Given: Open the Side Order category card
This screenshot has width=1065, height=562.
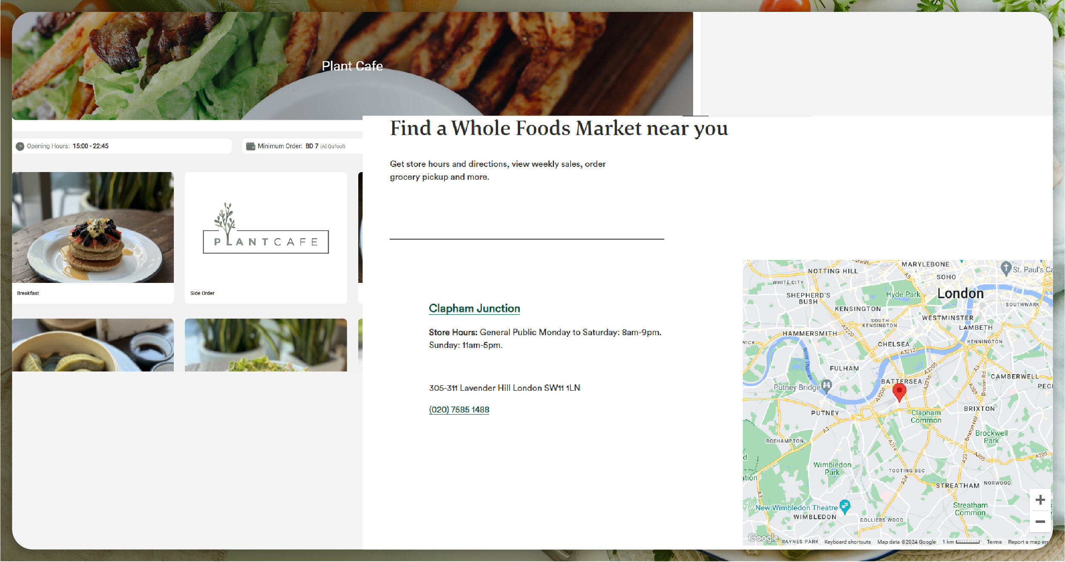Looking at the screenshot, I should [266, 238].
